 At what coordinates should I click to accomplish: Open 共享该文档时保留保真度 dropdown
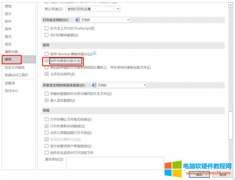[x=144, y=85]
